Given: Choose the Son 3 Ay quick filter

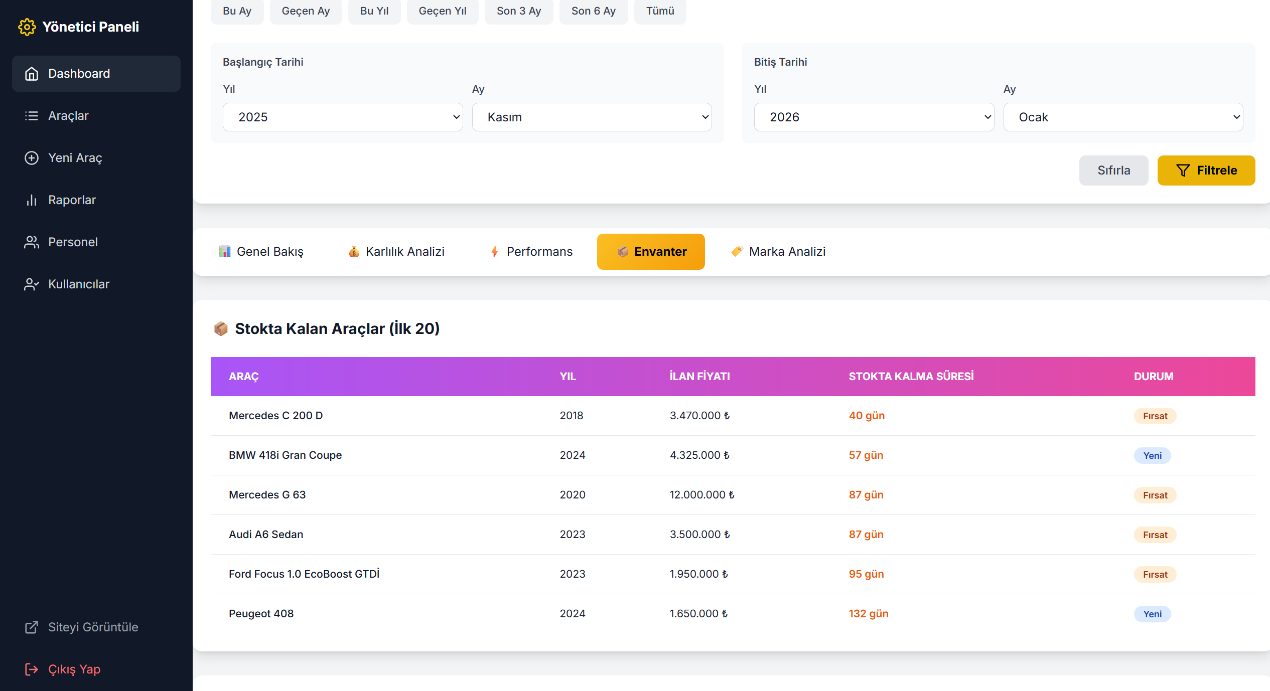Looking at the screenshot, I should (518, 11).
